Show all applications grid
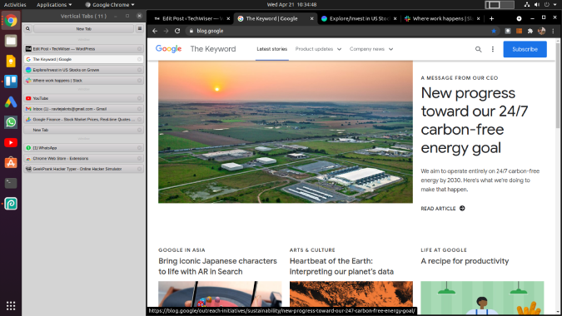562x316 pixels. point(11,305)
